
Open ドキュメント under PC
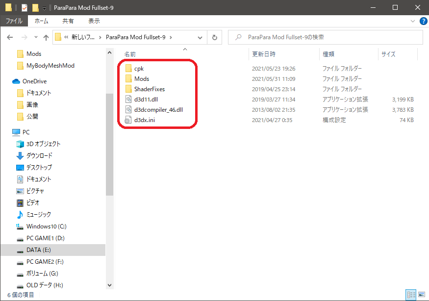(39, 179)
